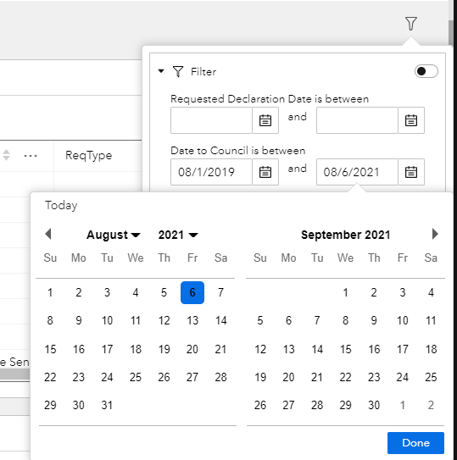
Task: Select September 7
Action: point(317,320)
